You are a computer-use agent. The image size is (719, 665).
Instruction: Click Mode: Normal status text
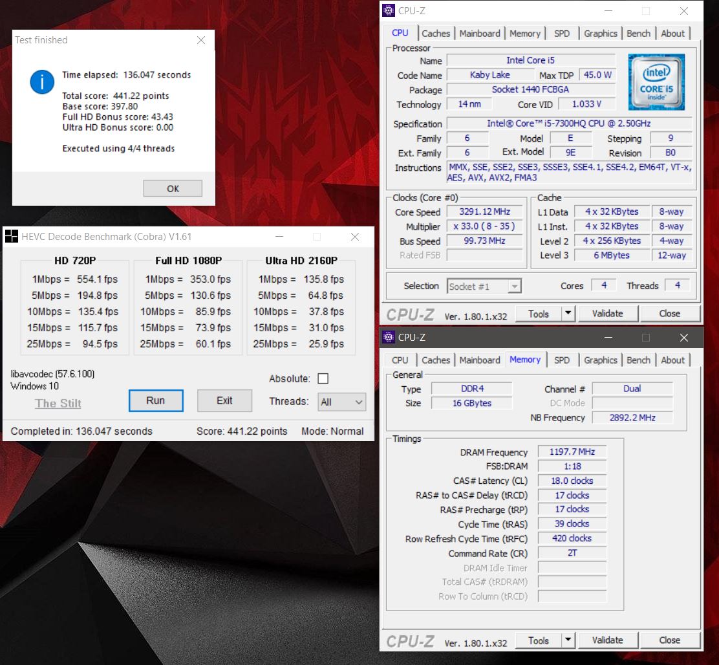tap(332, 431)
